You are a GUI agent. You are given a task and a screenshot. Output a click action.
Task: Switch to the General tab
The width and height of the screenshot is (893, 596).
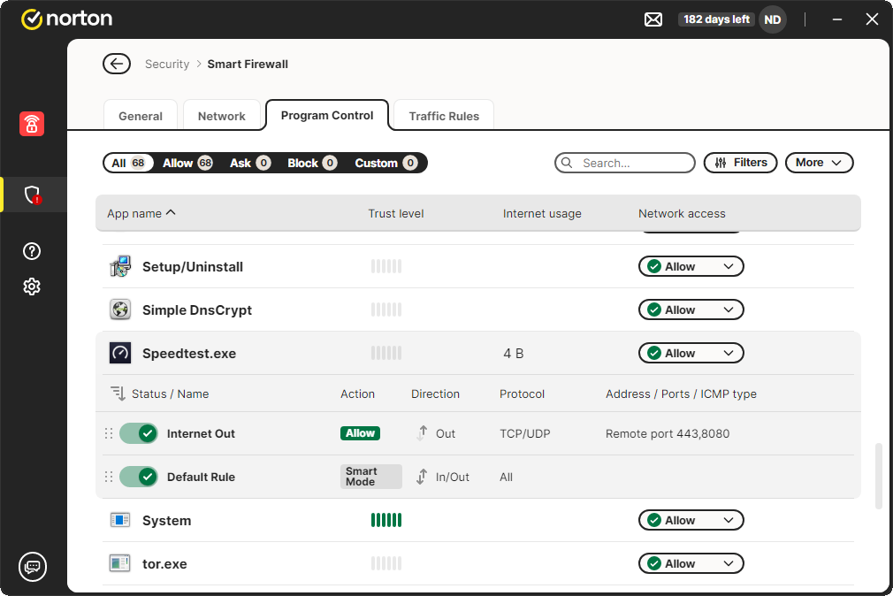[x=141, y=116]
